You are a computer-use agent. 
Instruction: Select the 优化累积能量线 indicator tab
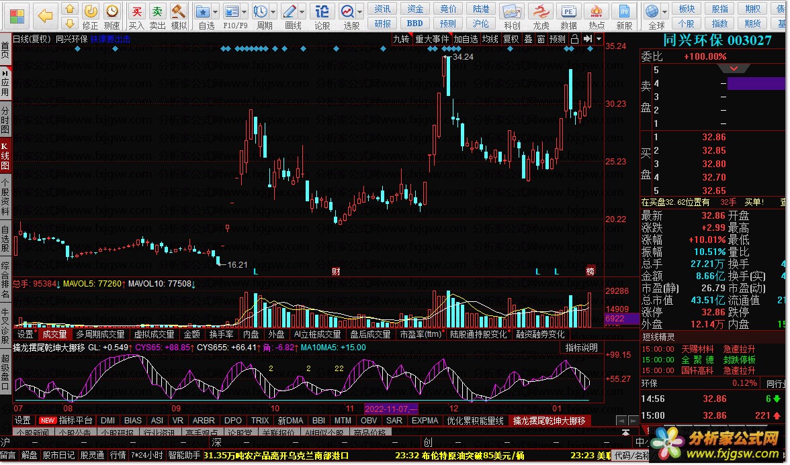[x=475, y=421]
